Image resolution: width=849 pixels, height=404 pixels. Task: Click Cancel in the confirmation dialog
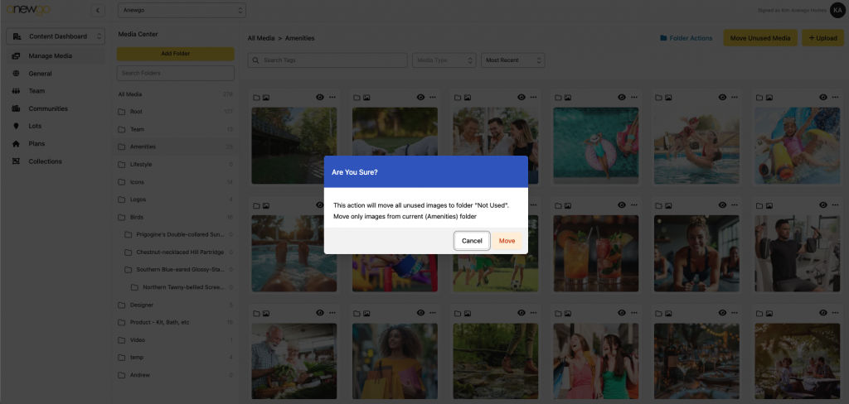(x=472, y=241)
